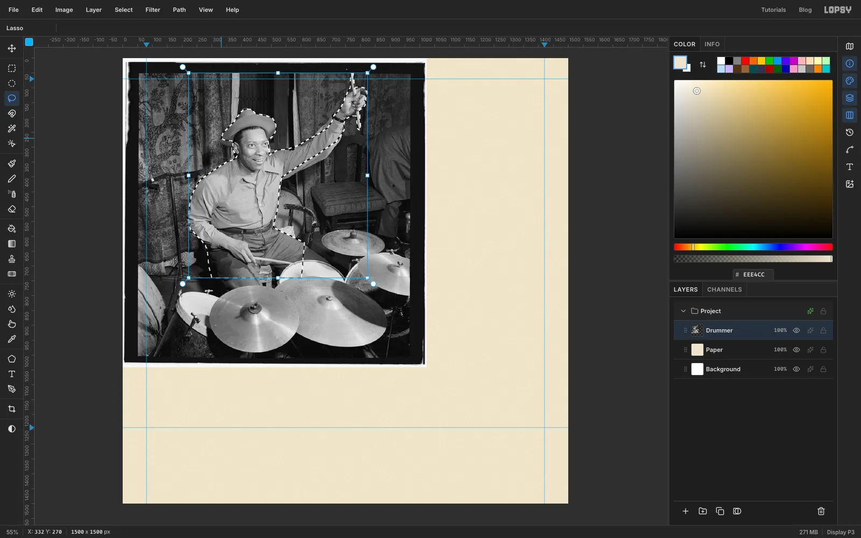
Task: Pick the red preset color swatch
Action: [x=745, y=61]
